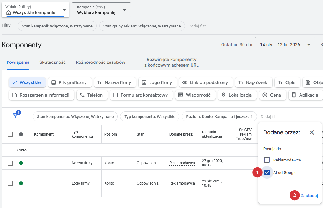Open the date range 14 sty – 12 lut 2026 dropdown
The height and width of the screenshot is (208, 323).
(285, 45)
